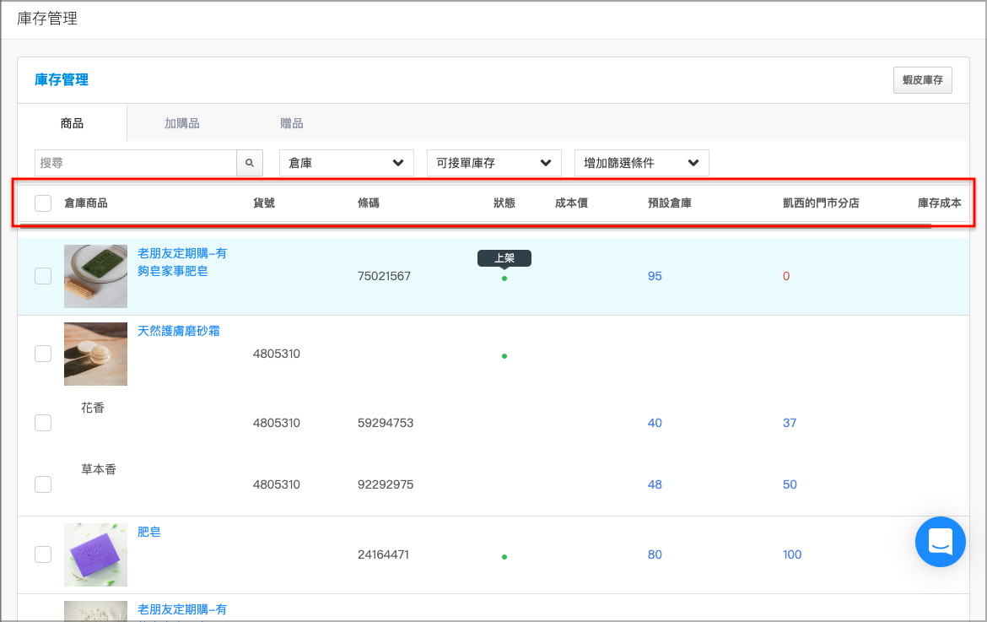Check the box for 天然護膚磨砂霜
The image size is (987, 622).
43,354
